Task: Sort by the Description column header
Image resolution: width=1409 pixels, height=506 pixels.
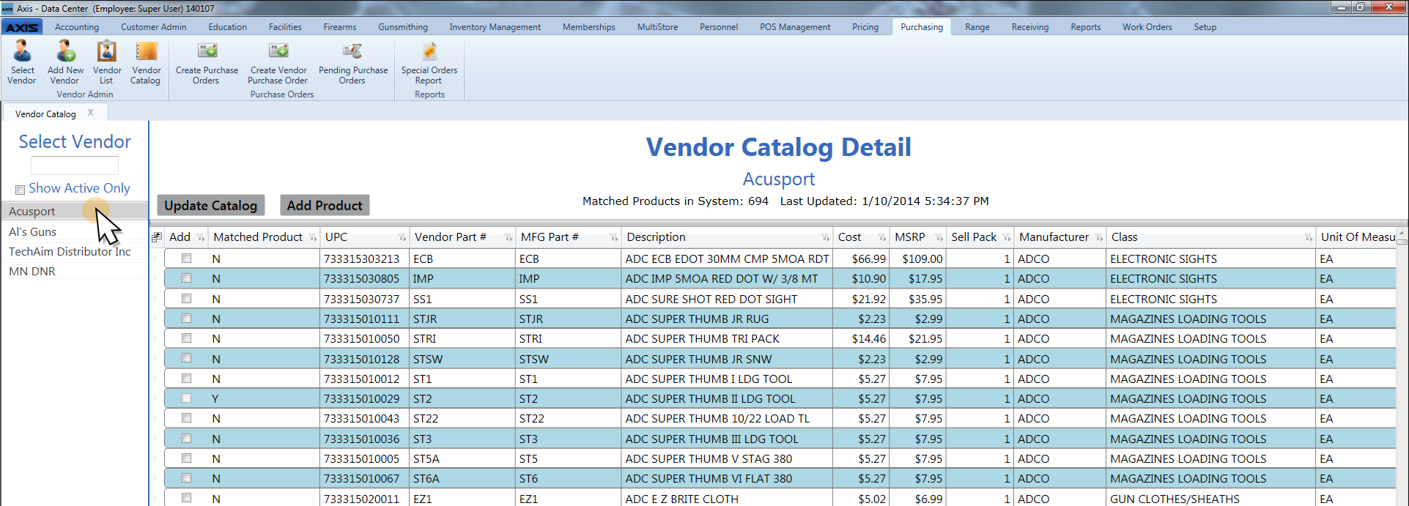Action: 657,237
